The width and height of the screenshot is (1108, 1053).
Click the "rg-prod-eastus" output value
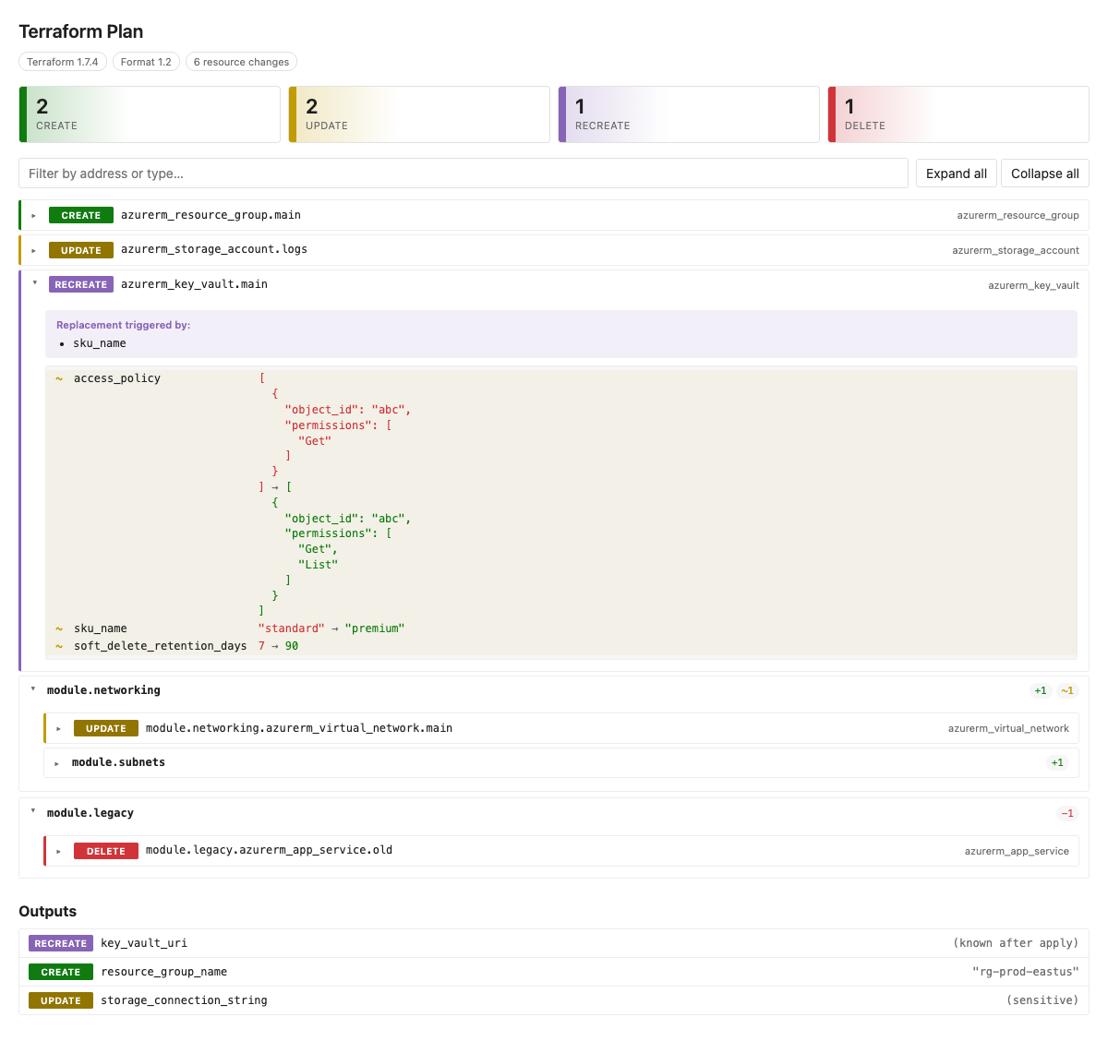pyautogui.click(x=1025, y=972)
